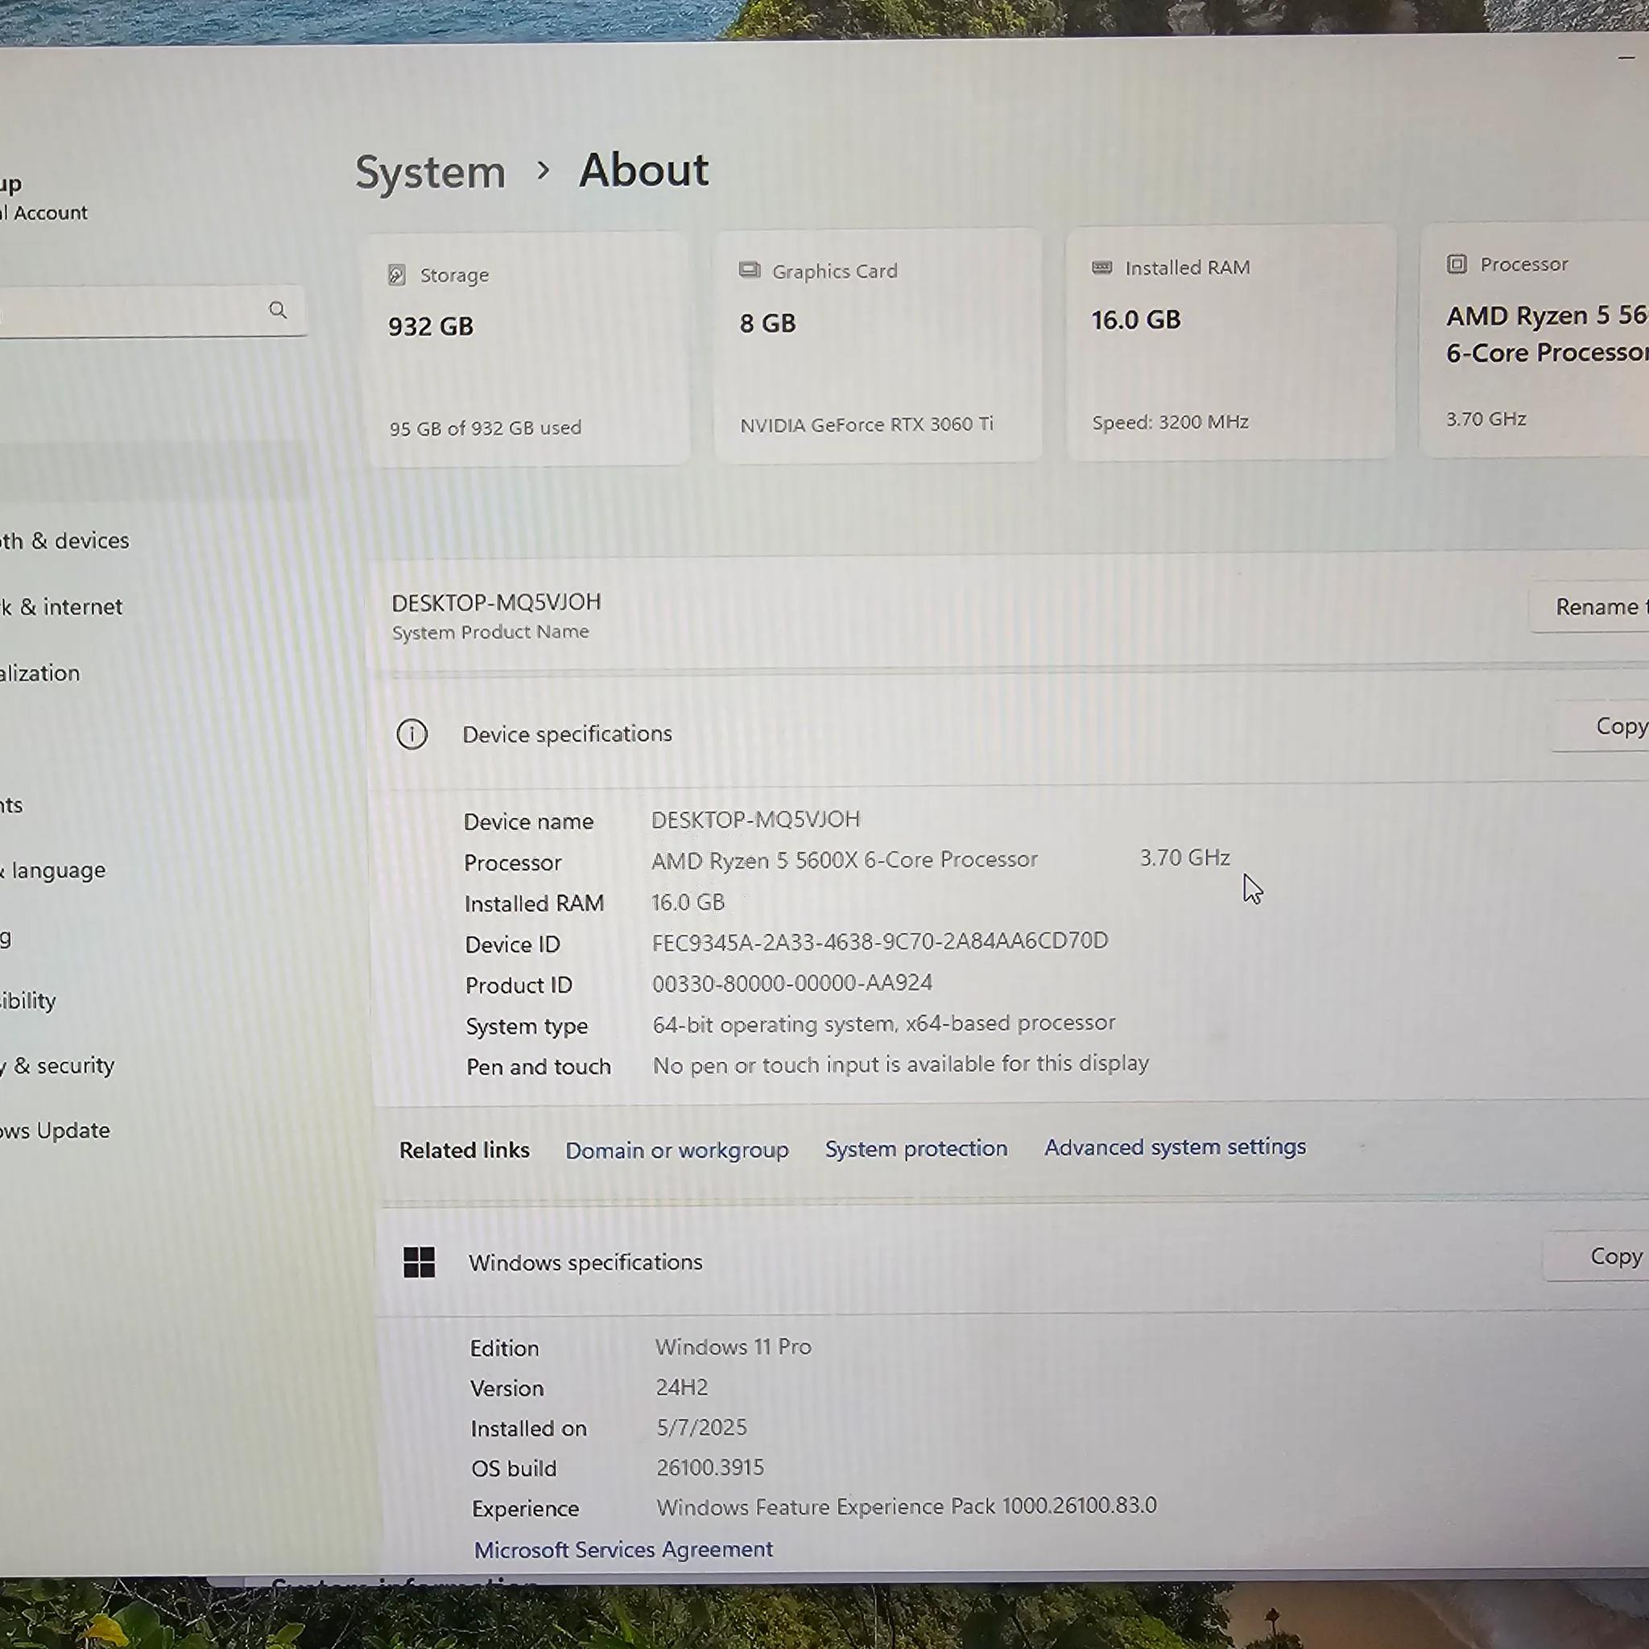Image resolution: width=1649 pixels, height=1649 pixels.
Task: Click the Device name value DESKTOP-MQ5VJOH
Action: point(755,820)
